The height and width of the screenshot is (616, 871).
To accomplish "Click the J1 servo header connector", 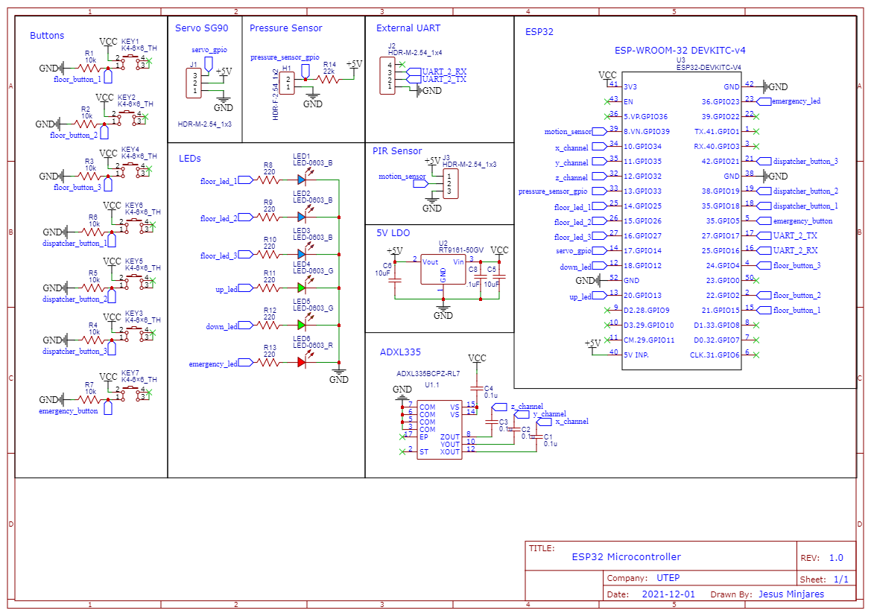I will 193,83.
